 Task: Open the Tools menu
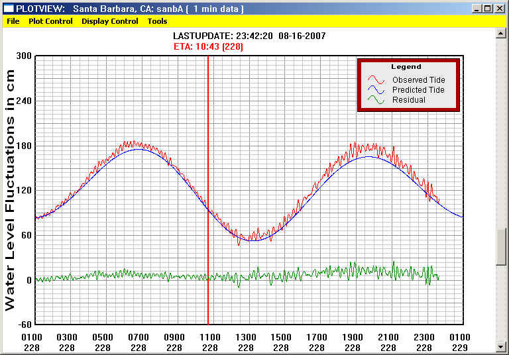coord(157,21)
